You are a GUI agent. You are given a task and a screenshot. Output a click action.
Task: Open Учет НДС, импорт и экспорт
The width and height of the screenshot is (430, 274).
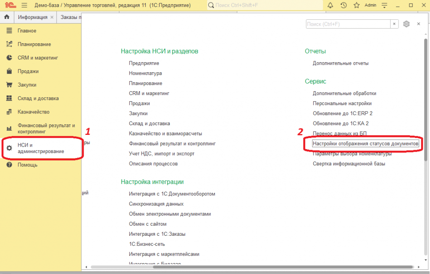(x=162, y=154)
